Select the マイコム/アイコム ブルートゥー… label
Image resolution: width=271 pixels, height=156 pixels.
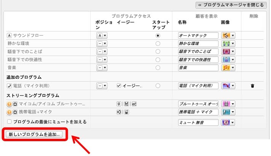(52, 104)
